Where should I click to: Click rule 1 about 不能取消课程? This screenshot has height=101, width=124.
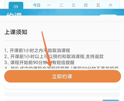click(x=37, y=50)
